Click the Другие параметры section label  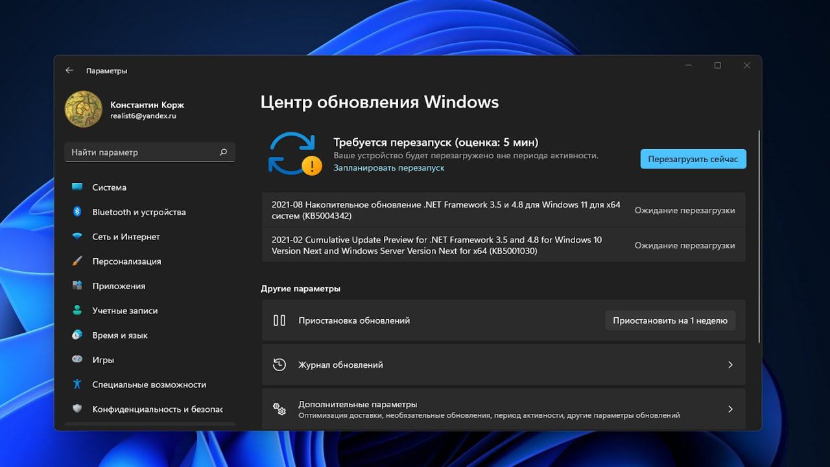300,288
